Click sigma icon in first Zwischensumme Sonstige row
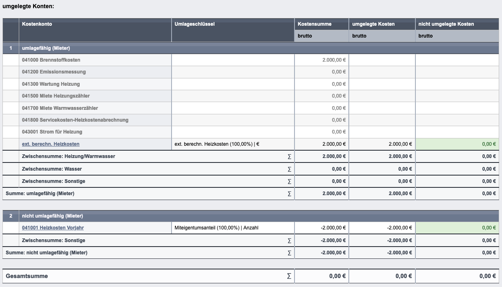 (290, 181)
